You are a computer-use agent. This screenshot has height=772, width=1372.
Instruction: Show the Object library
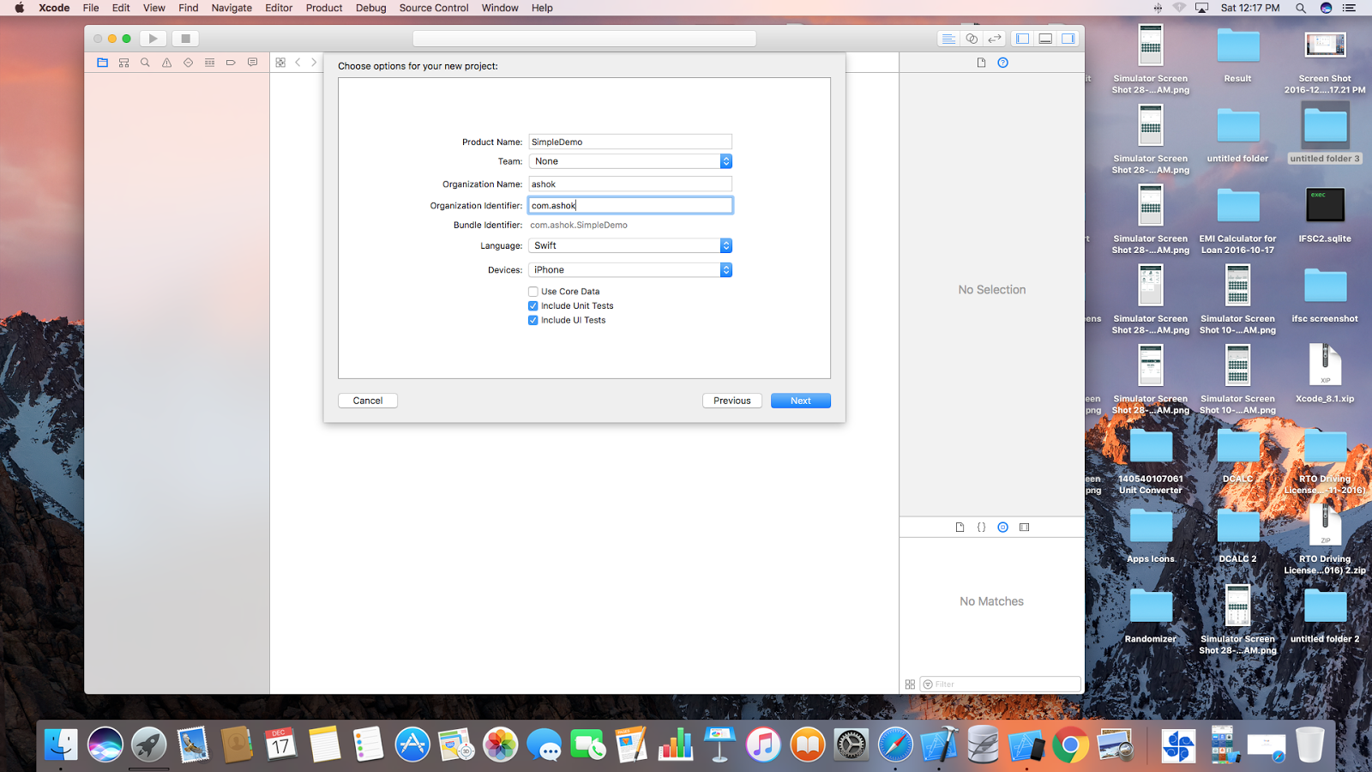click(x=1003, y=528)
